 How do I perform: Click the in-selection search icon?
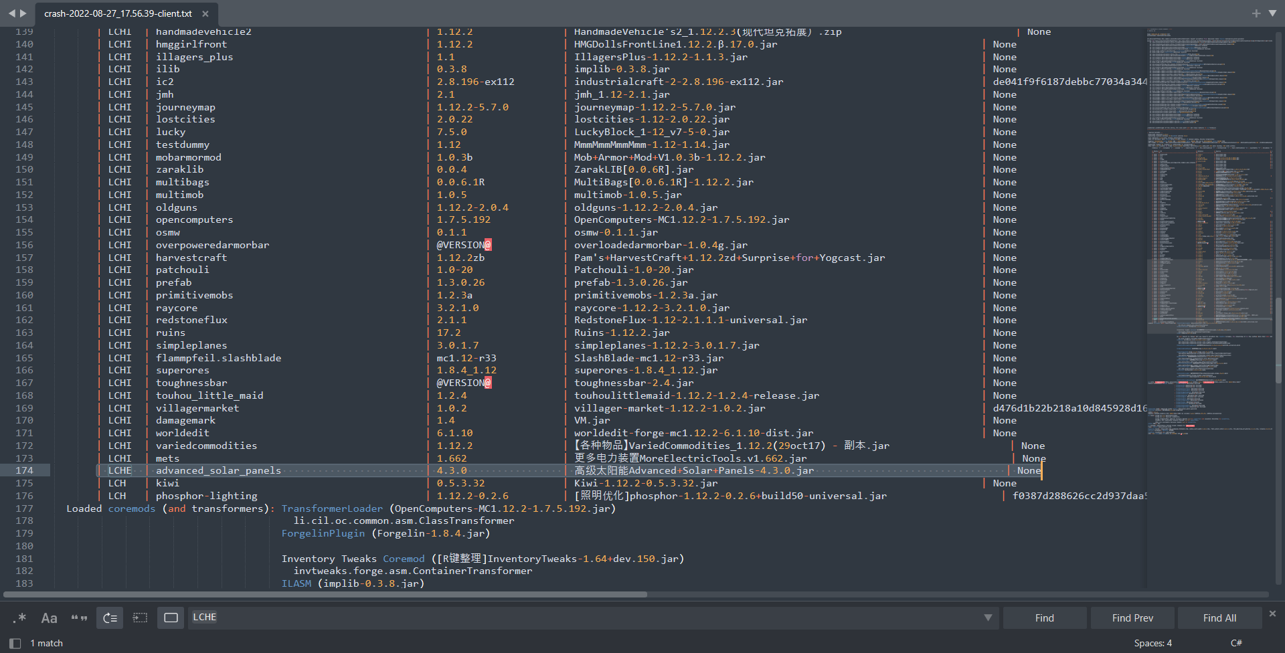[x=140, y=618]
